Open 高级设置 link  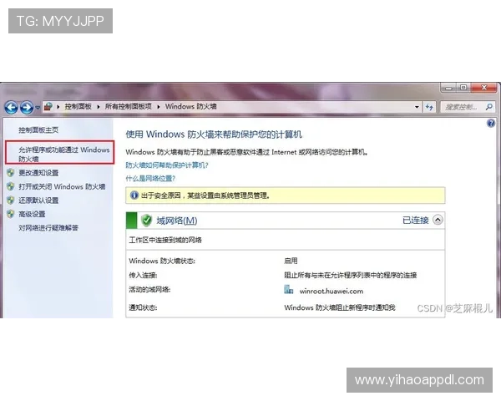(x=32, y=214)
